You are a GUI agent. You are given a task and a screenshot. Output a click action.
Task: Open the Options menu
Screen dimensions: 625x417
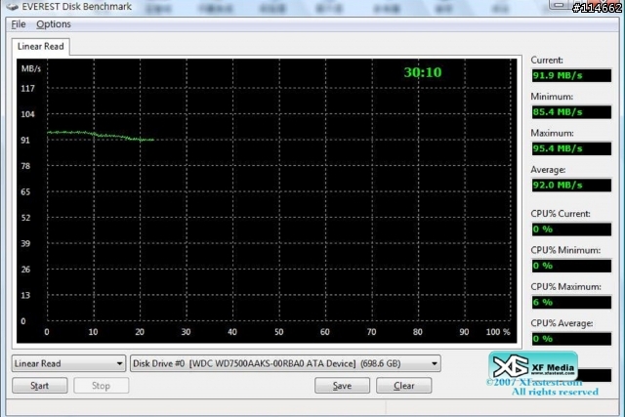pos(54,24)
